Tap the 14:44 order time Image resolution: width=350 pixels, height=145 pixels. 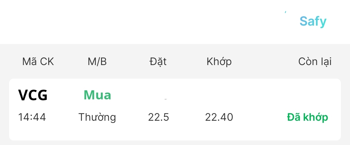(32, 117)
